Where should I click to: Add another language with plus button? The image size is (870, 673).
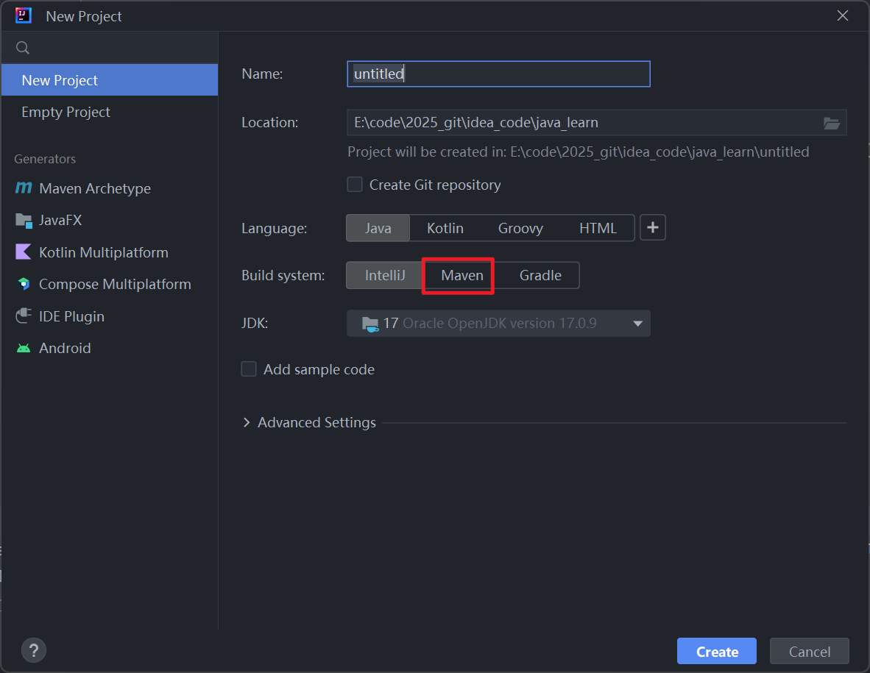tap(652, 227)
